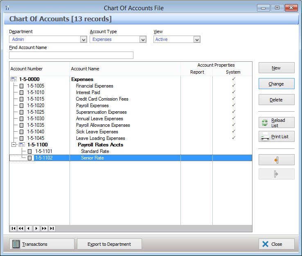Jump to last record in list navigator
The height and width of the screenshot is (256, 302).
point(52,229)
